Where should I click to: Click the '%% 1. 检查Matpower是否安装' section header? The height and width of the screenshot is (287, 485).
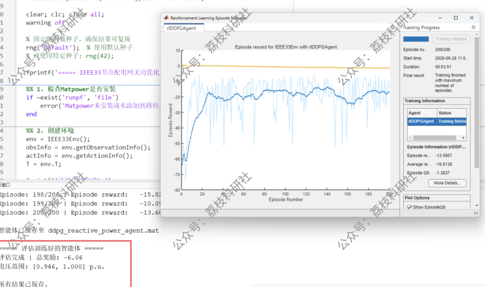point(71,89)
